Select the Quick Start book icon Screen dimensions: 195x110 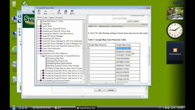tap(41, 26)
